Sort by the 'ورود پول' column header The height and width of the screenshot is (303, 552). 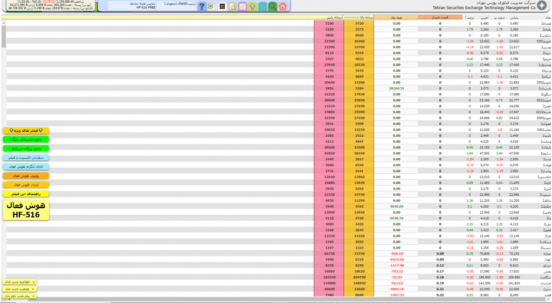click(x=396, y=18)
